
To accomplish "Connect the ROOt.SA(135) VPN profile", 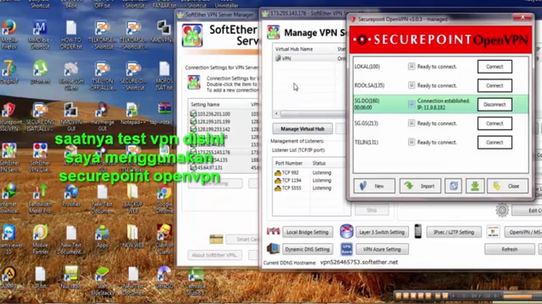I will [495, 85].
